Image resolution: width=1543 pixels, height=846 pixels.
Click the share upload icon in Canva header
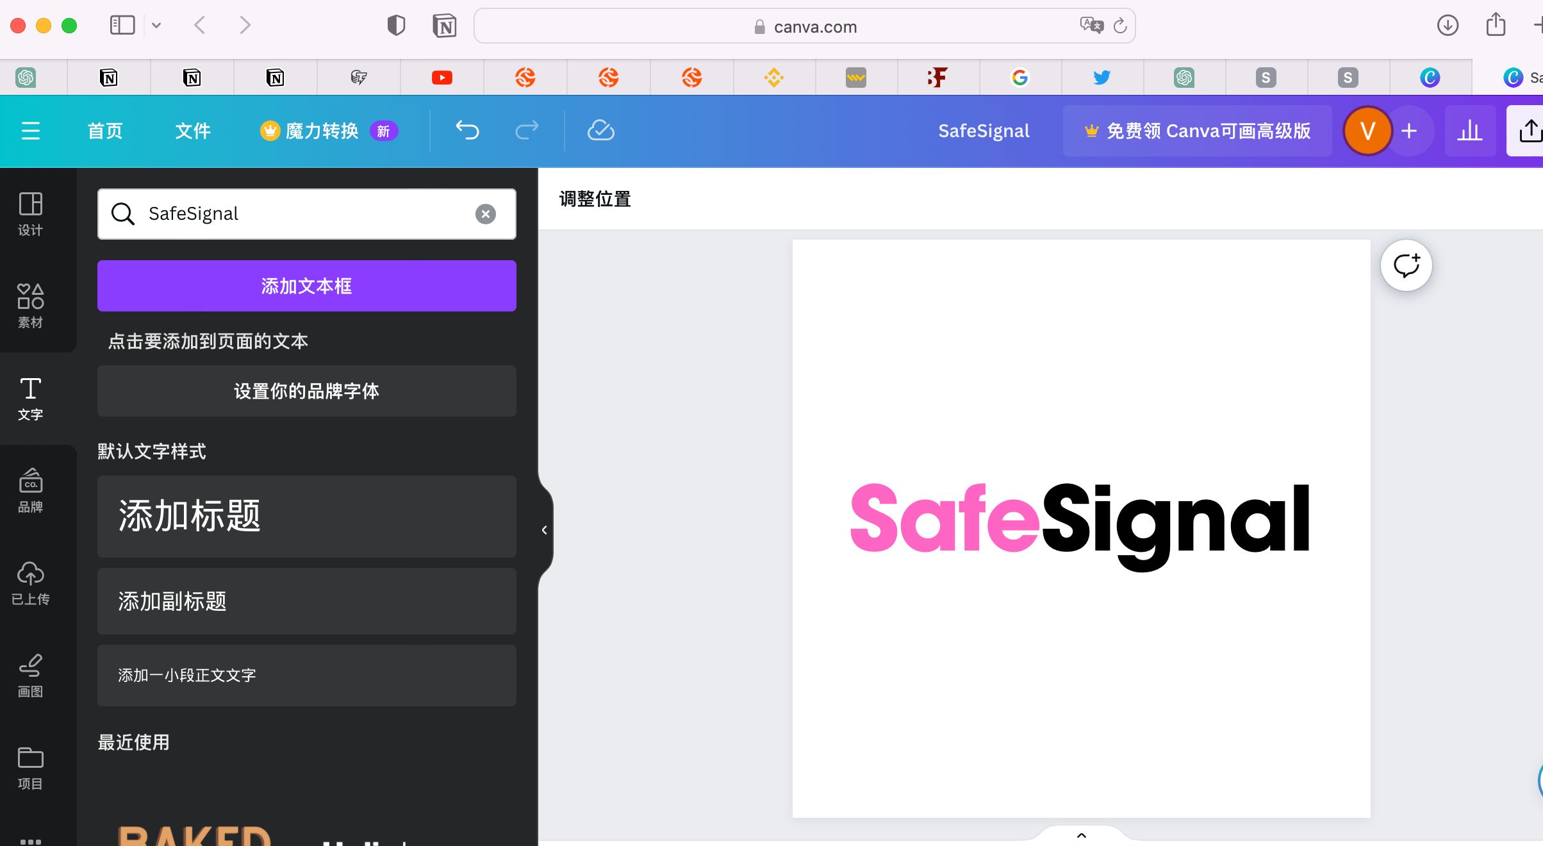1529,131
